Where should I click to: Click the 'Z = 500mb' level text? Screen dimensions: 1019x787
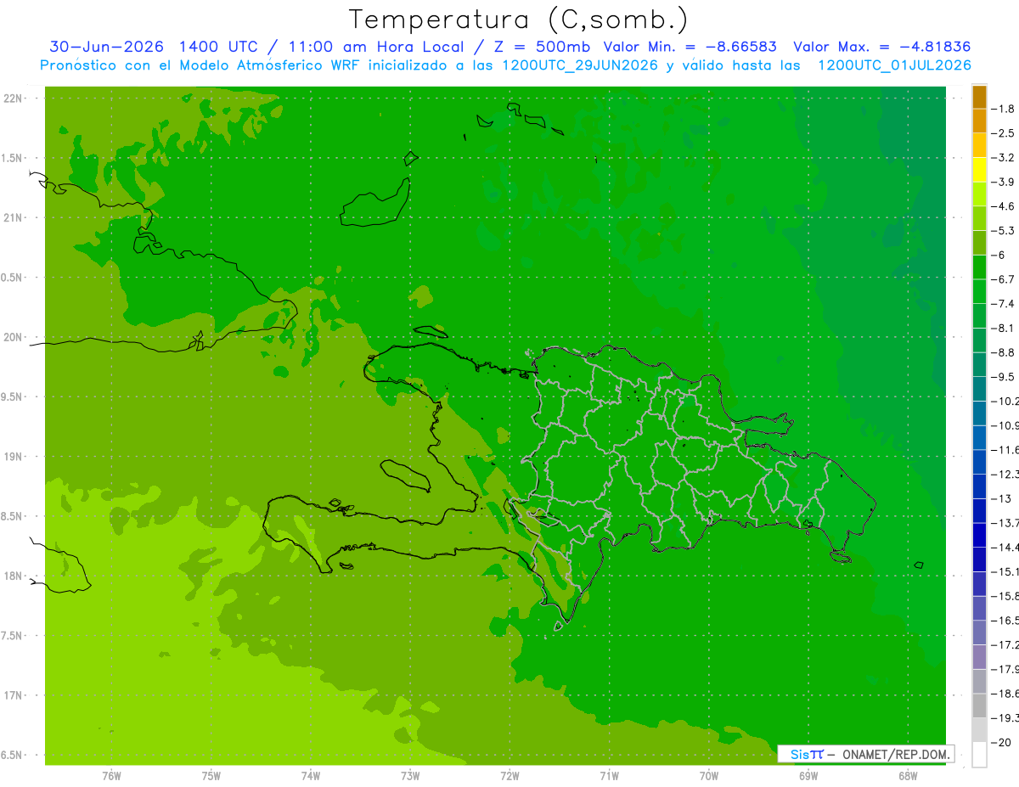click(x=542, y=47)
